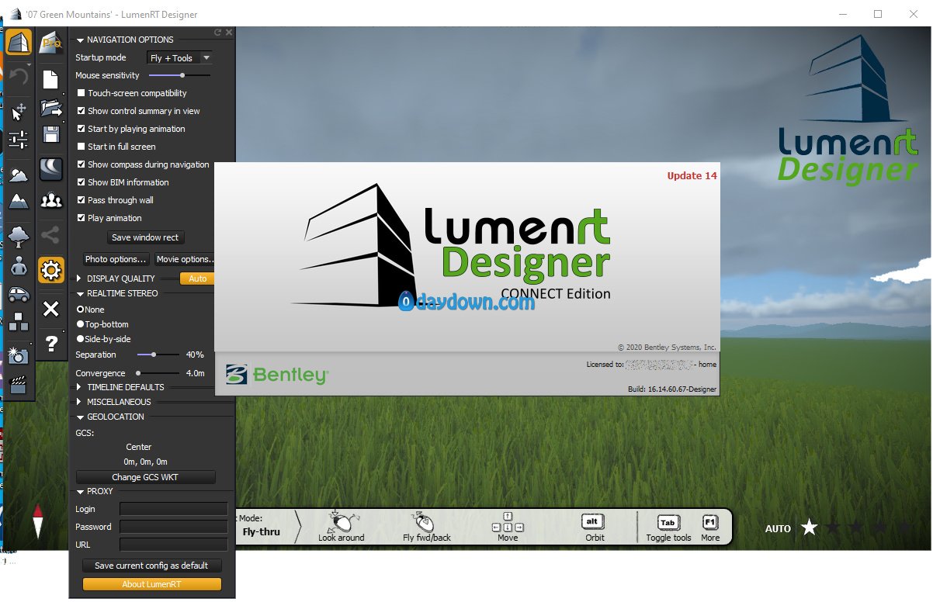Select Top-bottom stereo mode
Image resolution: width=933 pixels, height=602 pixels.
80,324
